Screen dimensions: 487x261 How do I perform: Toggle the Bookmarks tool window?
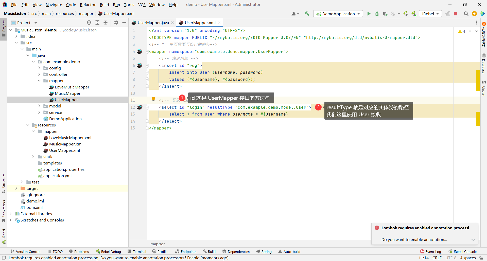(x=4, y=211)
